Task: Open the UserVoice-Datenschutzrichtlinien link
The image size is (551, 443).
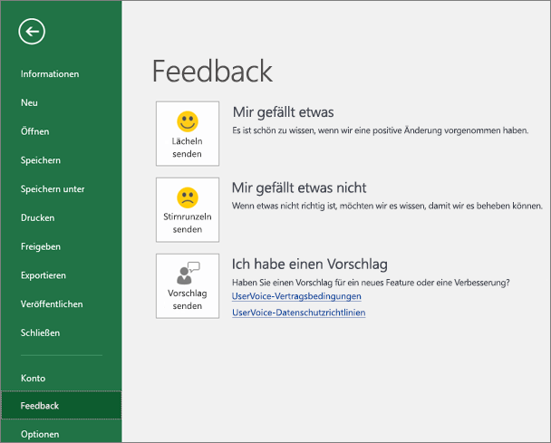Action: pos(299,313)
